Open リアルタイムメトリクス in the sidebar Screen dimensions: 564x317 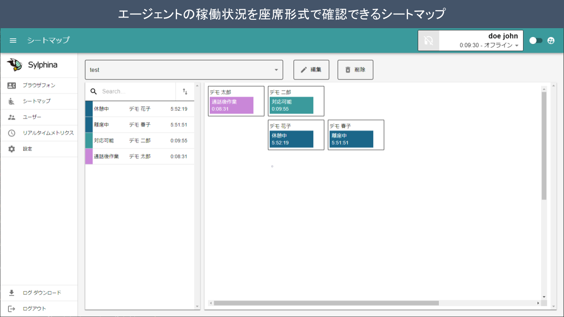[x=48, y=133]
